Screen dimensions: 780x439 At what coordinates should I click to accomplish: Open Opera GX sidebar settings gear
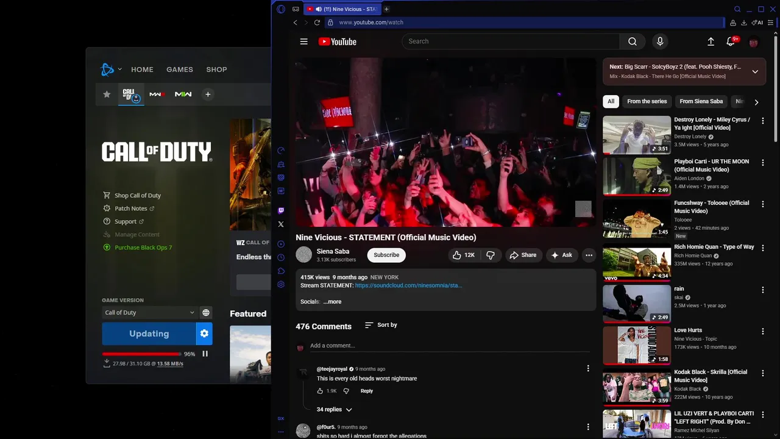click(x=281, y=285)
